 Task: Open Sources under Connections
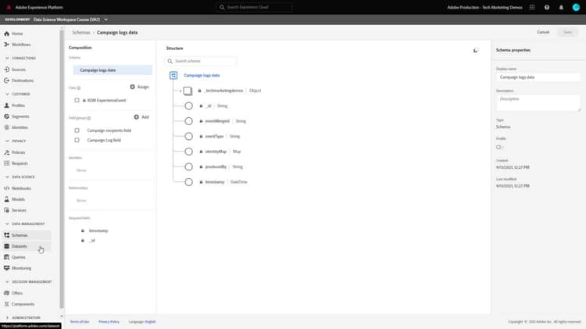18,70
